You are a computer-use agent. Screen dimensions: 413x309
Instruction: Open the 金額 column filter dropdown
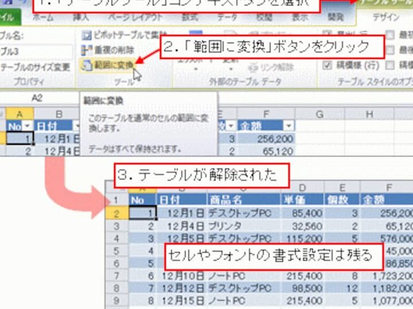pyautogui.click(x=289, y=125)
